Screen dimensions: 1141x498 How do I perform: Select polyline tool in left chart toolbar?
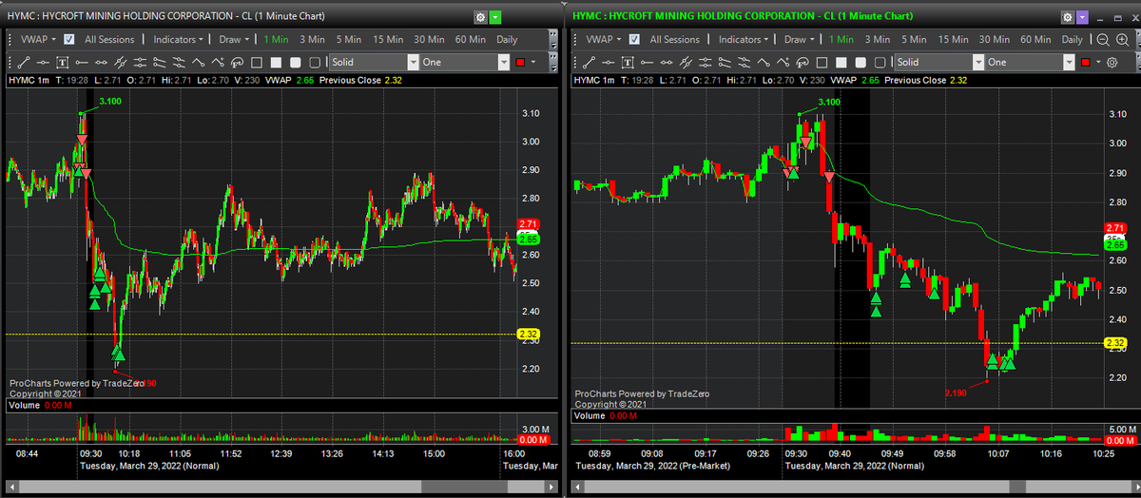click(198, 62)
